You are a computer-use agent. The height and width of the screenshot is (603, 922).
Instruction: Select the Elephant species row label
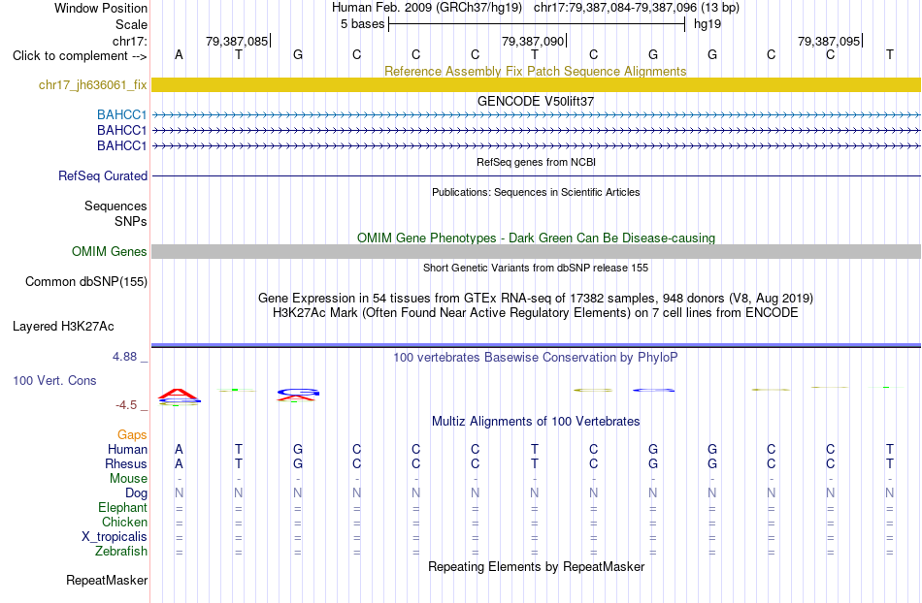[x=122, y=507]
